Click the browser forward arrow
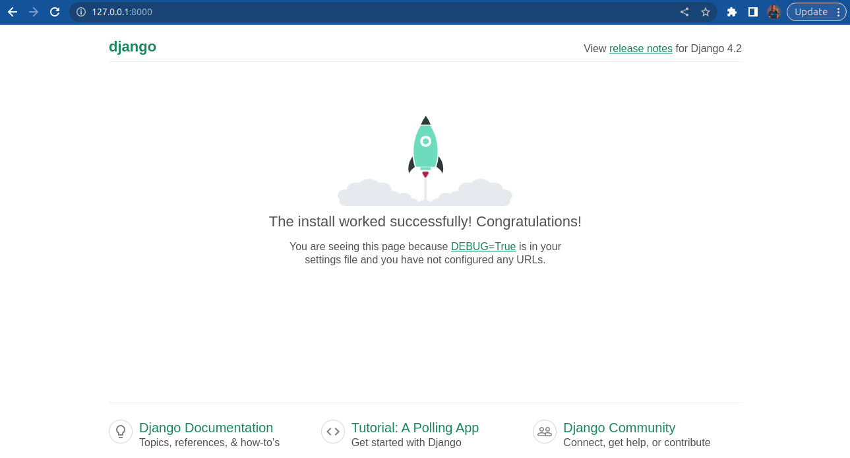850x458 pixels. tap(34, 12)
